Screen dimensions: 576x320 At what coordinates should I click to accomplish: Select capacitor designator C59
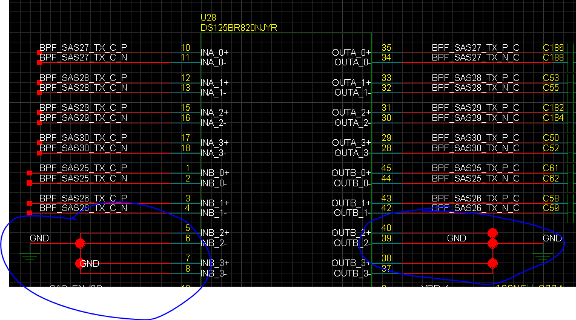pyautogui.click(x=551, y=208)
